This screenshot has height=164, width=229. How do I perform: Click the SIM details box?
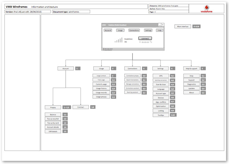[x=53, y=131]
